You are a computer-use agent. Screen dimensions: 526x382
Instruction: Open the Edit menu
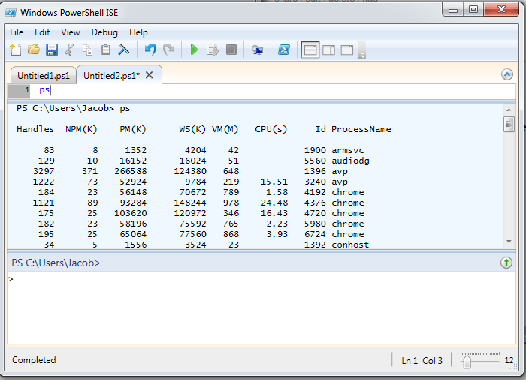(x=42, y=32)
